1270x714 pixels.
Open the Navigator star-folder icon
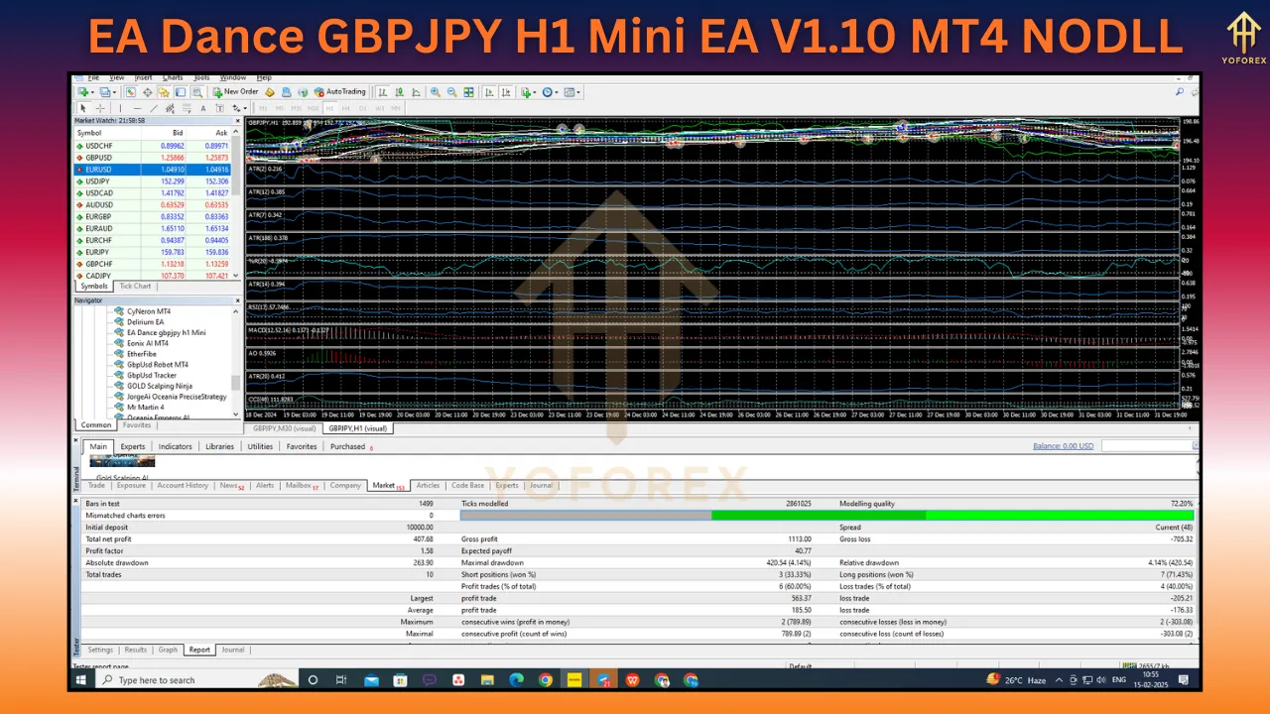[164, 91]
